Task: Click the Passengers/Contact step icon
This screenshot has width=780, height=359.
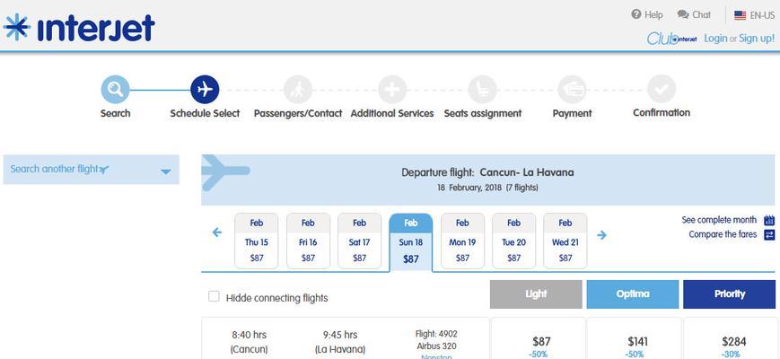Action: point(298,90)
